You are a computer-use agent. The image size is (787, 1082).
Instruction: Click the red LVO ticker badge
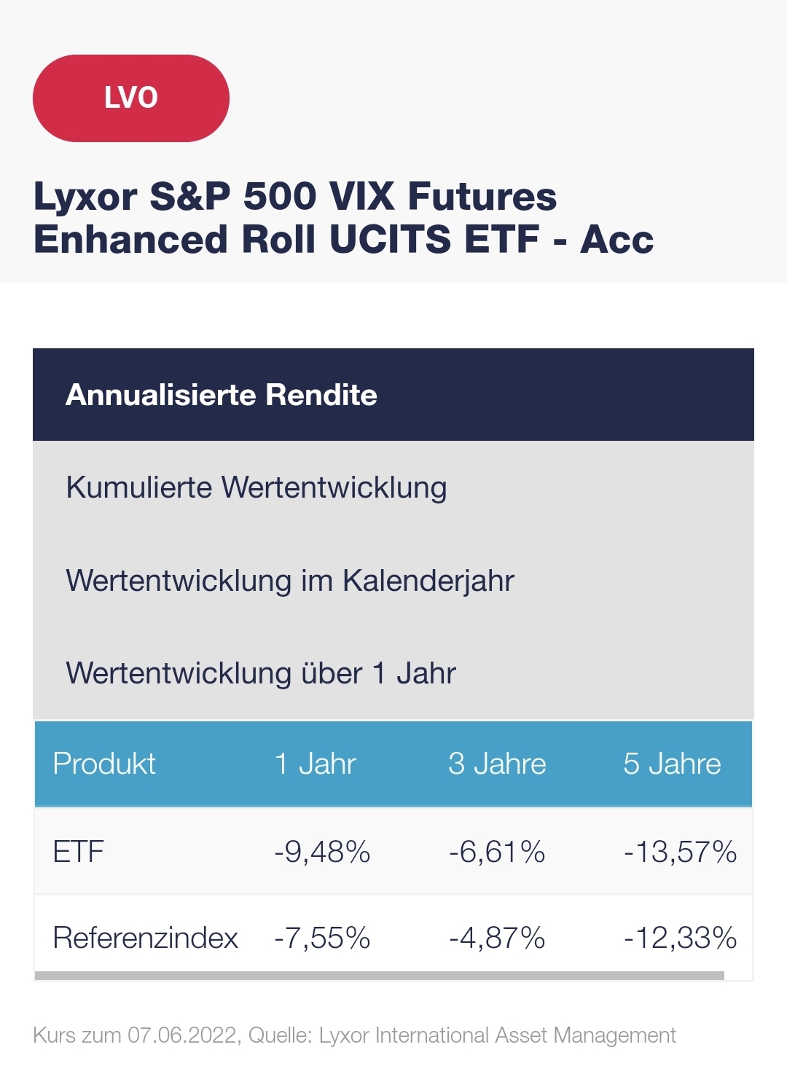[x=131, y=98]
